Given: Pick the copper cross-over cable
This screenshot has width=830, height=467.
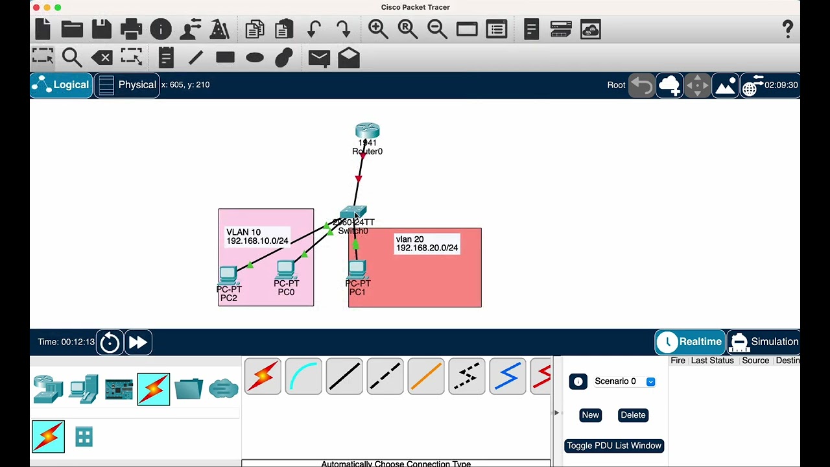Looking at the screenshot, I should pyautogui.click(x=385, y=376).
